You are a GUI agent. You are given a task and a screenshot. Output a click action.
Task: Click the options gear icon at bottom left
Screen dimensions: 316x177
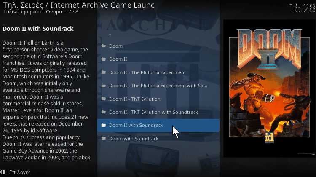click(3, 172)
